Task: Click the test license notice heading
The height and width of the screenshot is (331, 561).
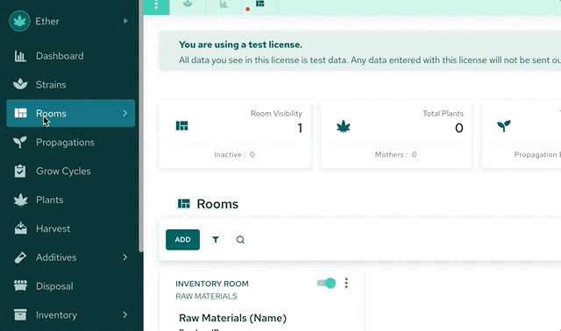Action: coord(240,45)
